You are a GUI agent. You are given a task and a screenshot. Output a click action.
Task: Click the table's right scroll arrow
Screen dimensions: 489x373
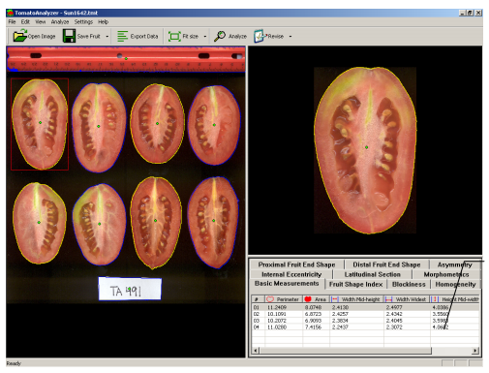tap(475, 351)
